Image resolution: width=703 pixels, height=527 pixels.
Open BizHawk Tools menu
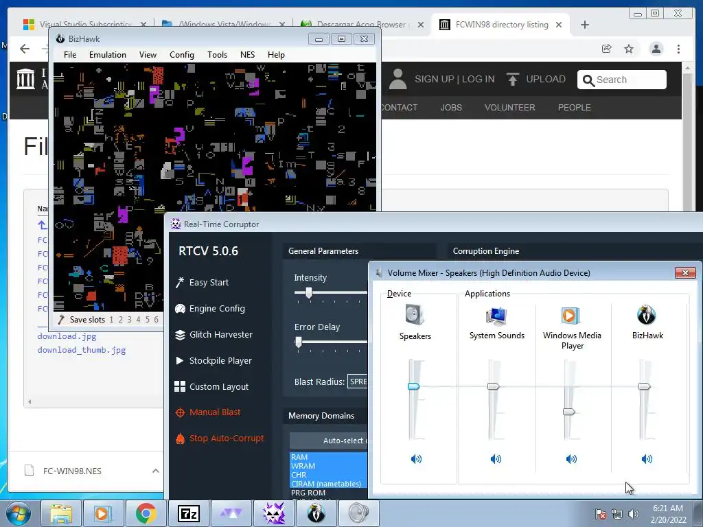tap(217, 55)
